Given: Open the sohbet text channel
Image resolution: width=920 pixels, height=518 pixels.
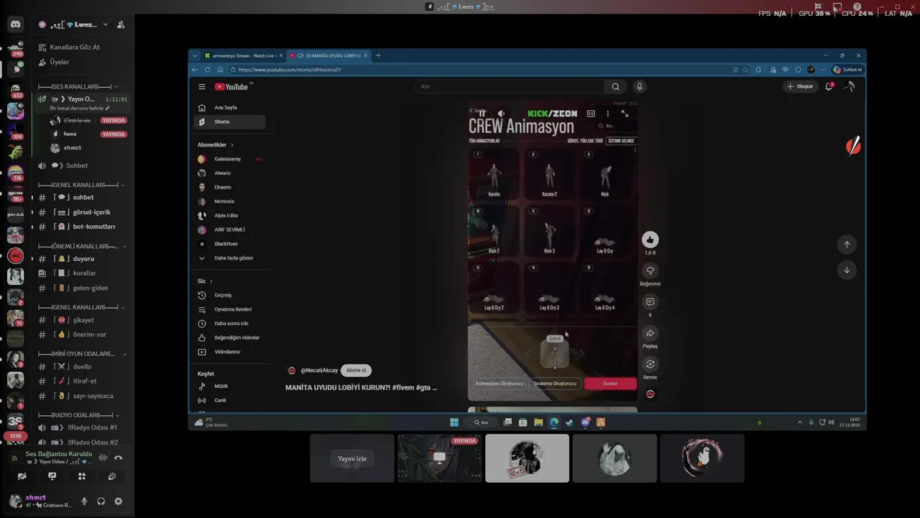Looking at the screenshot, I should (83, 197).
